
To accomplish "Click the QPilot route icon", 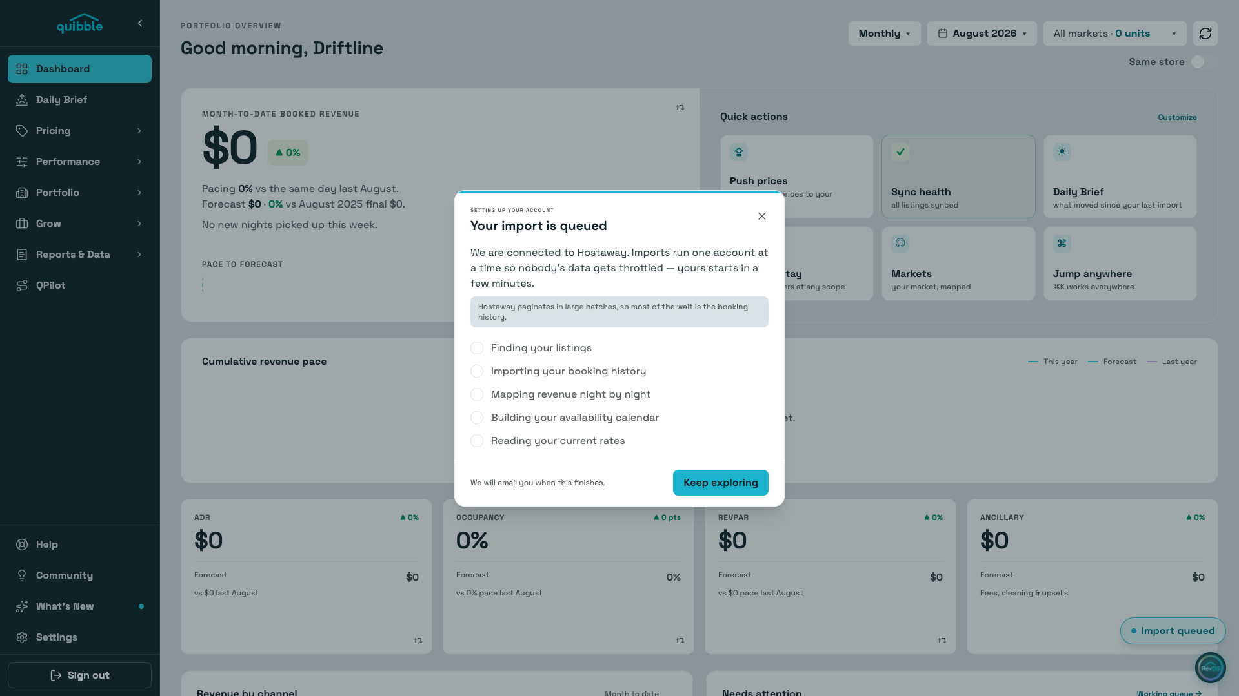I will point(22,285).
